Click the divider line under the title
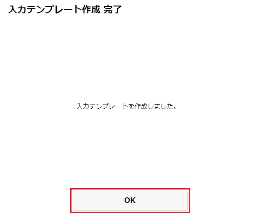Viewport: 257px width, 220px height. [128, 22]
